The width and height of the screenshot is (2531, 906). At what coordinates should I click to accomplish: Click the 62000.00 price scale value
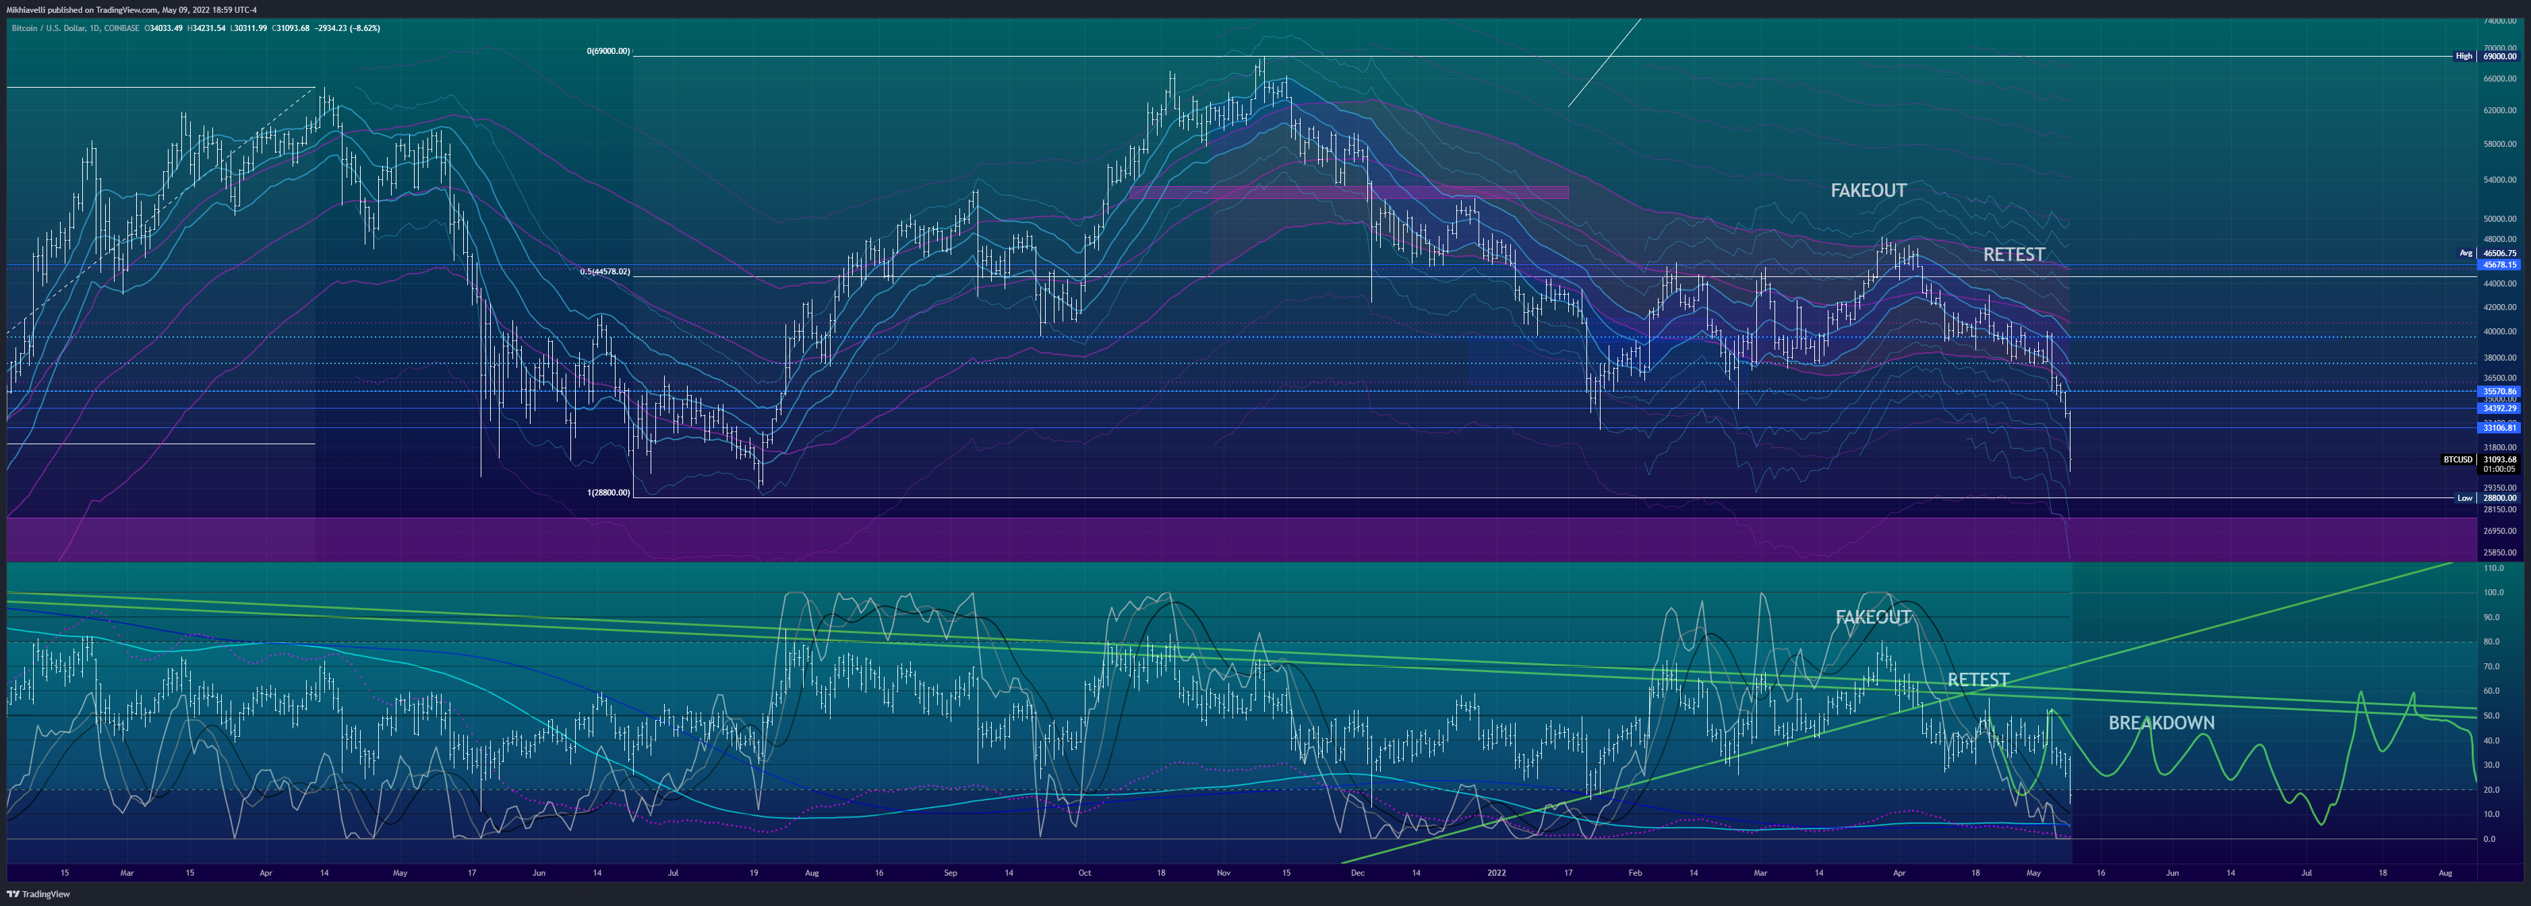click(x=2499, y=111)
